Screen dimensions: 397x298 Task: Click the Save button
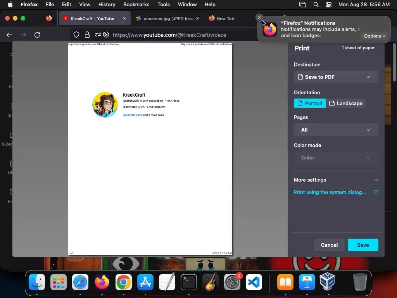click(363, 245)
